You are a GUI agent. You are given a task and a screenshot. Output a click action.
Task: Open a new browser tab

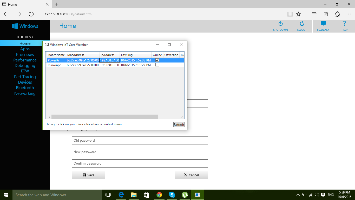56,4
